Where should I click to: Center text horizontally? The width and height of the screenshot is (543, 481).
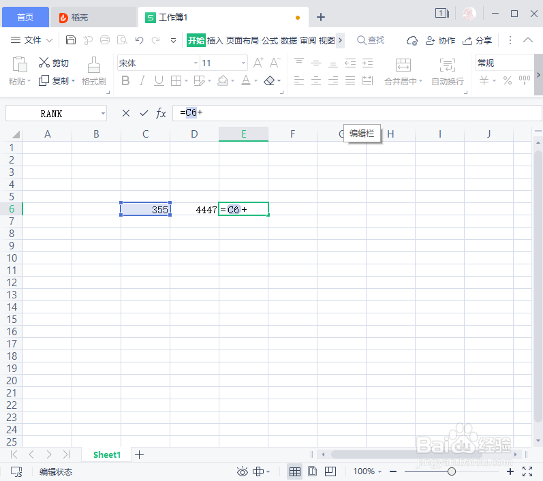pos(316,81)
